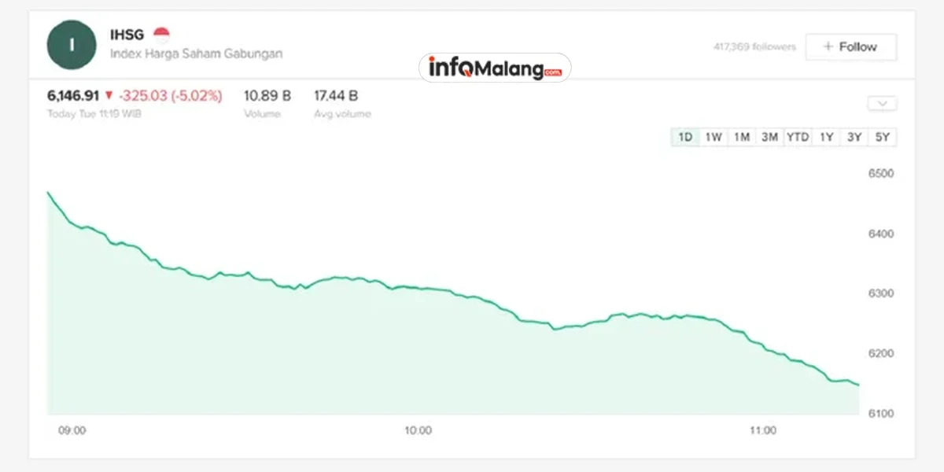Expand the chevron dropdown below Follow
The height and width of the screenshot is (472, 944).
point(881,103)
